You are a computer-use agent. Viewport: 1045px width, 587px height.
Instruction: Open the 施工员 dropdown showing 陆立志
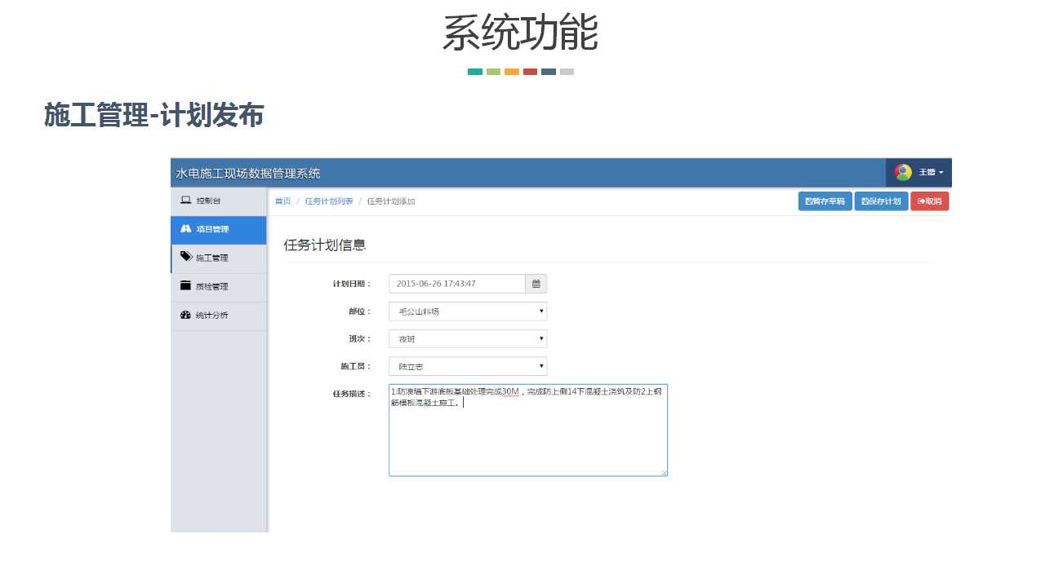pyautogui.click(x=468, y=367)
